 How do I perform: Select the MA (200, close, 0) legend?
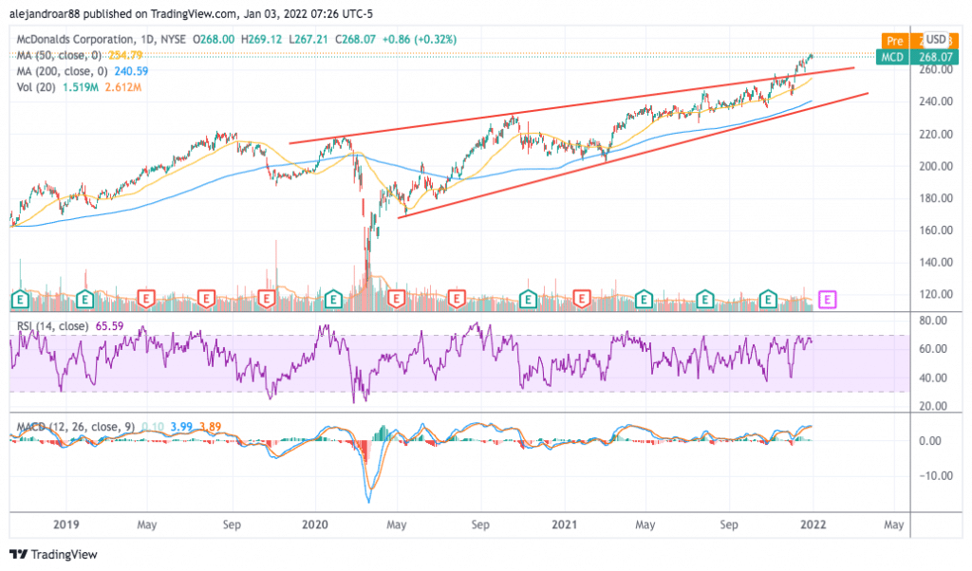point(62,71)
